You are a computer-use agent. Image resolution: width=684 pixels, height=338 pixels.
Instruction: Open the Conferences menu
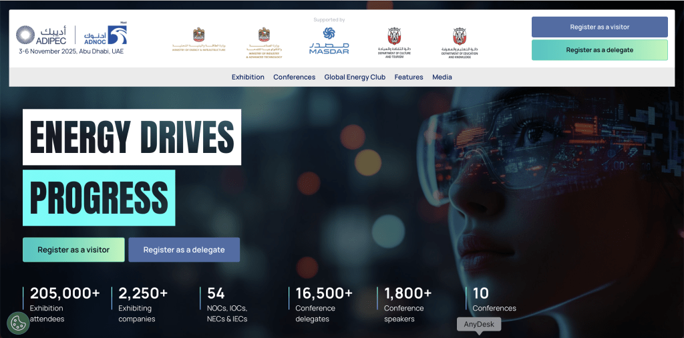point(294,77)
